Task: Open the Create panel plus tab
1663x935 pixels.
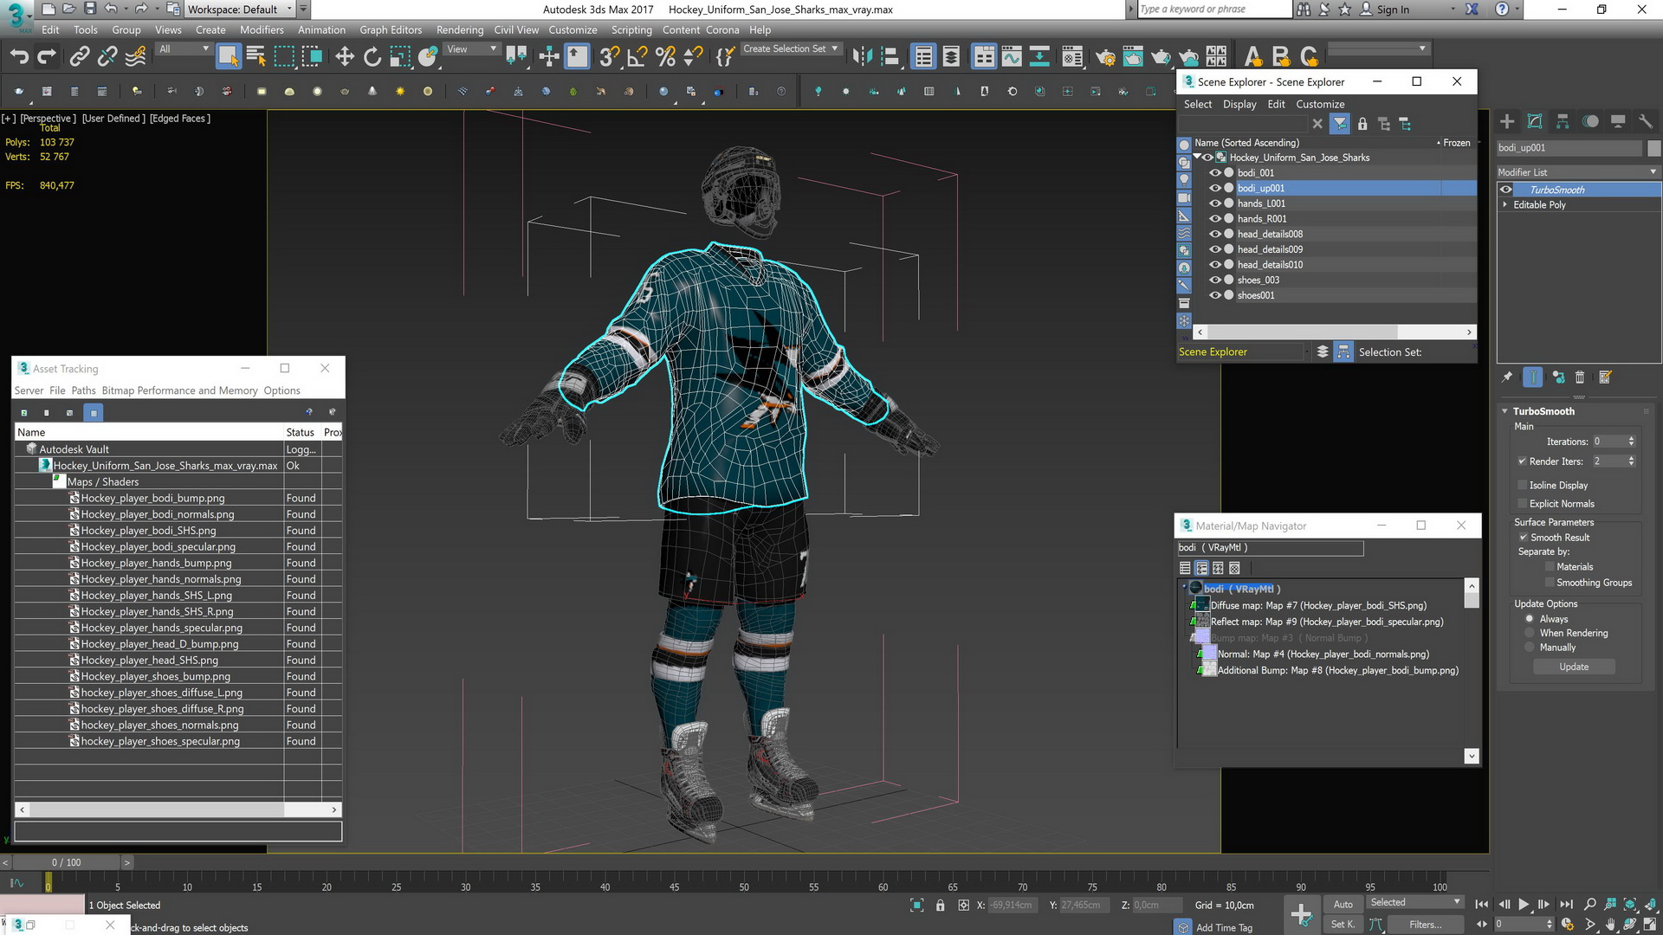Action: point(1507,121)
